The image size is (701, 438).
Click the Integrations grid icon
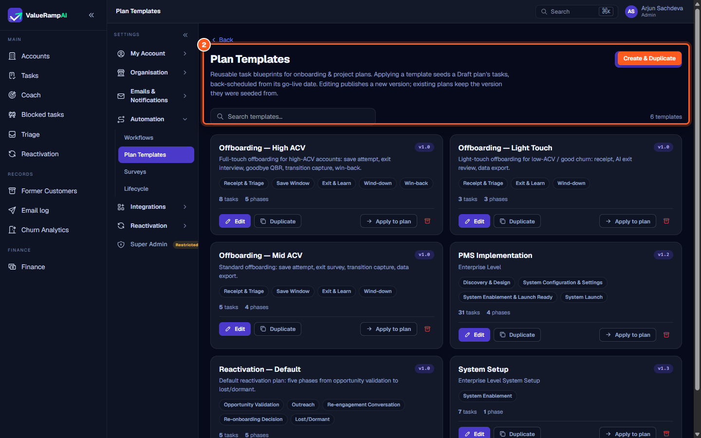121,207
